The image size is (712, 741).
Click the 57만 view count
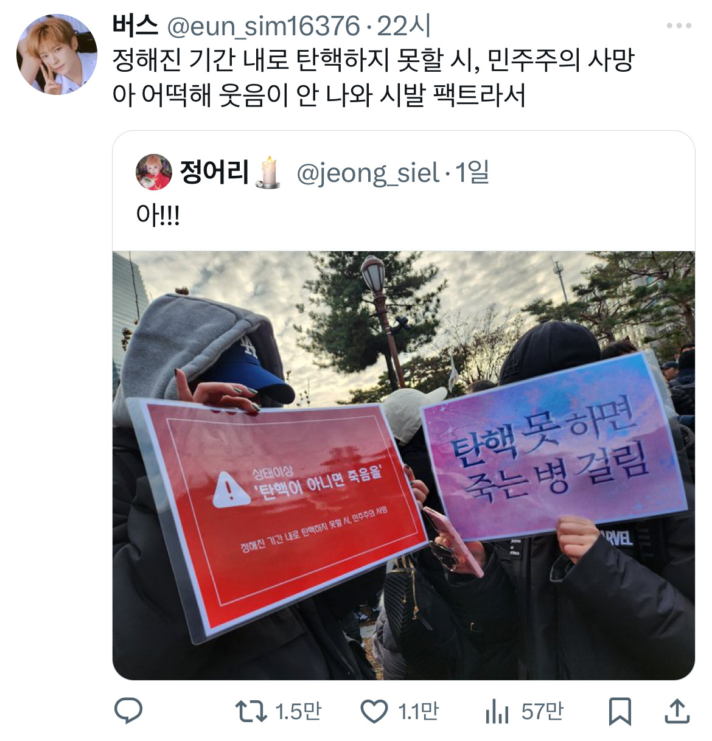[x=542, y=711]
